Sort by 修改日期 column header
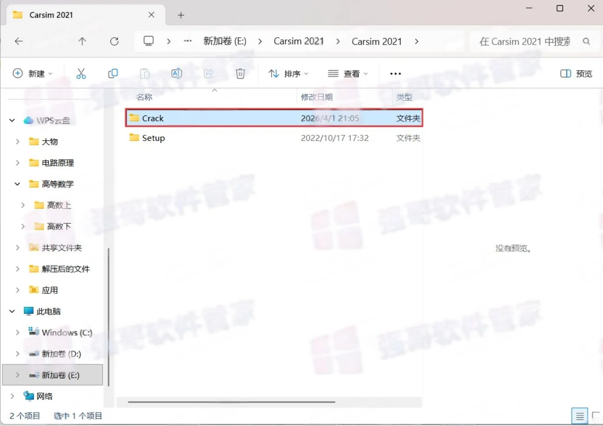 [x=317, y=97]
